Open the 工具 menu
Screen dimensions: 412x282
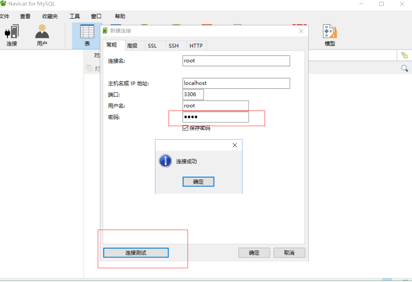point(75,16)
